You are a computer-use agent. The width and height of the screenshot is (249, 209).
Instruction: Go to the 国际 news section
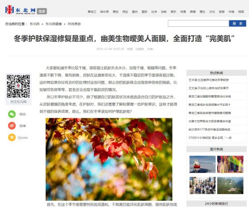144,12
